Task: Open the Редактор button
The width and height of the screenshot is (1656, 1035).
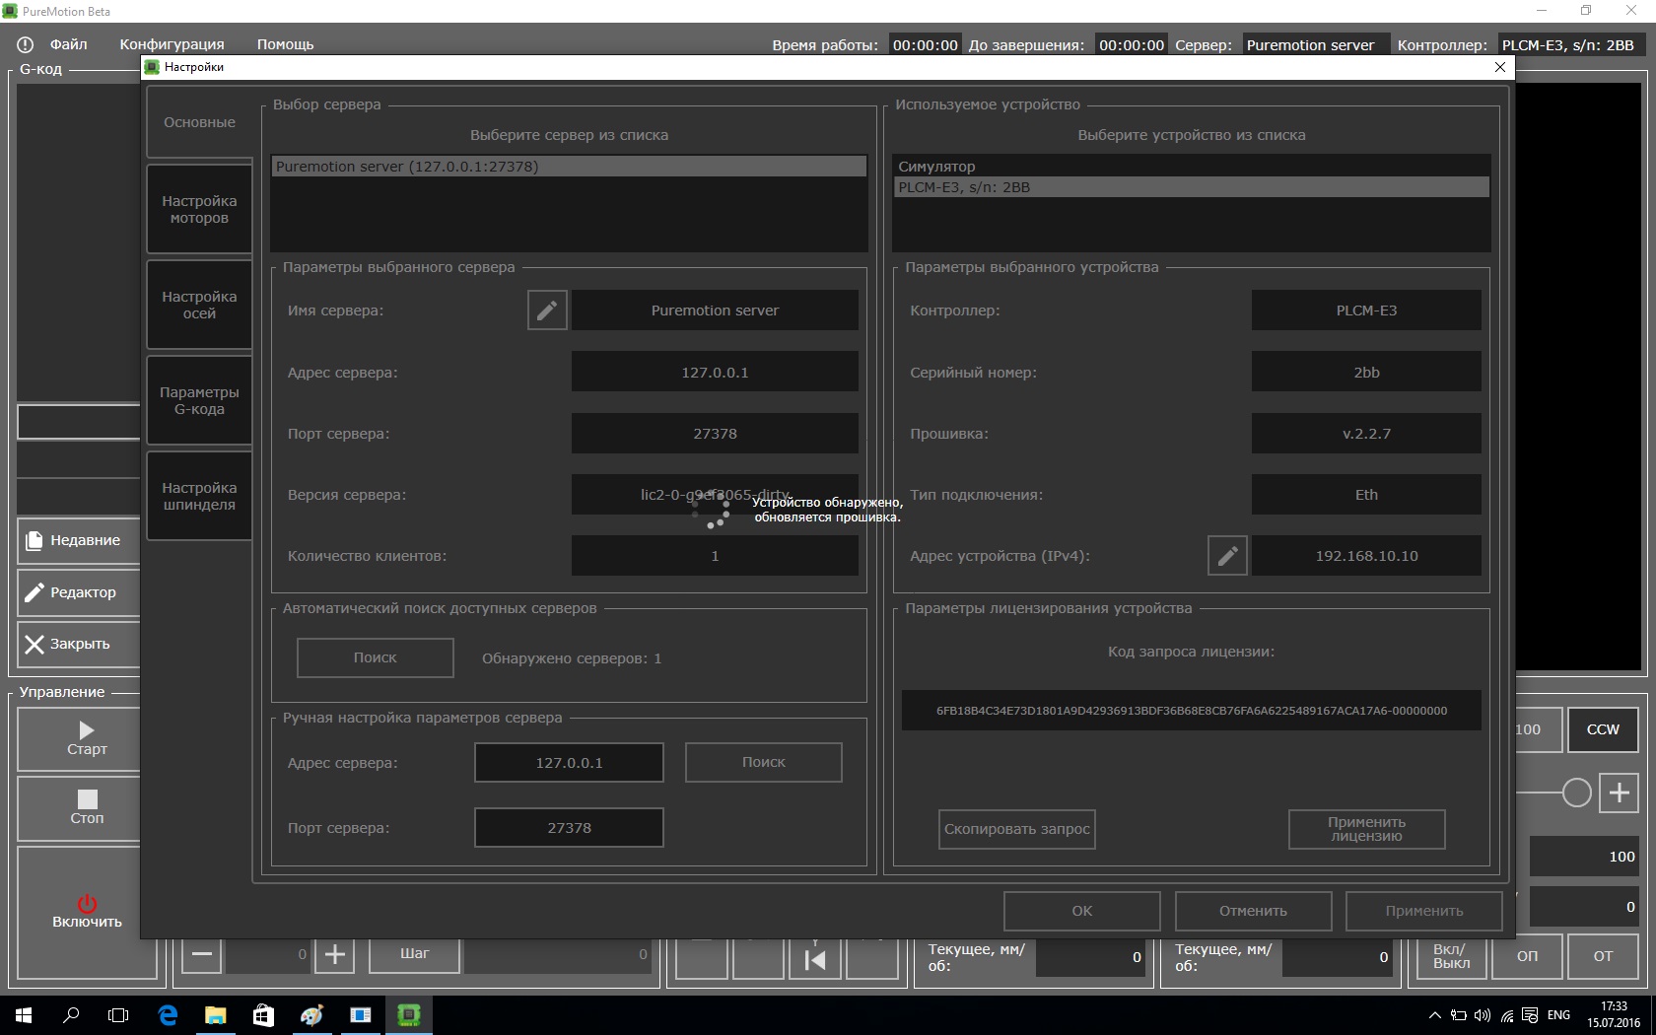Action: click(x=79, y=592)
